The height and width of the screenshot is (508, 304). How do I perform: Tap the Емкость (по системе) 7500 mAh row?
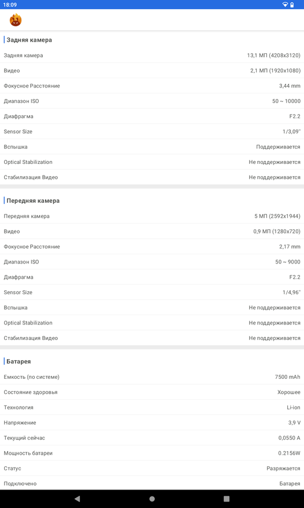[152, 377]
